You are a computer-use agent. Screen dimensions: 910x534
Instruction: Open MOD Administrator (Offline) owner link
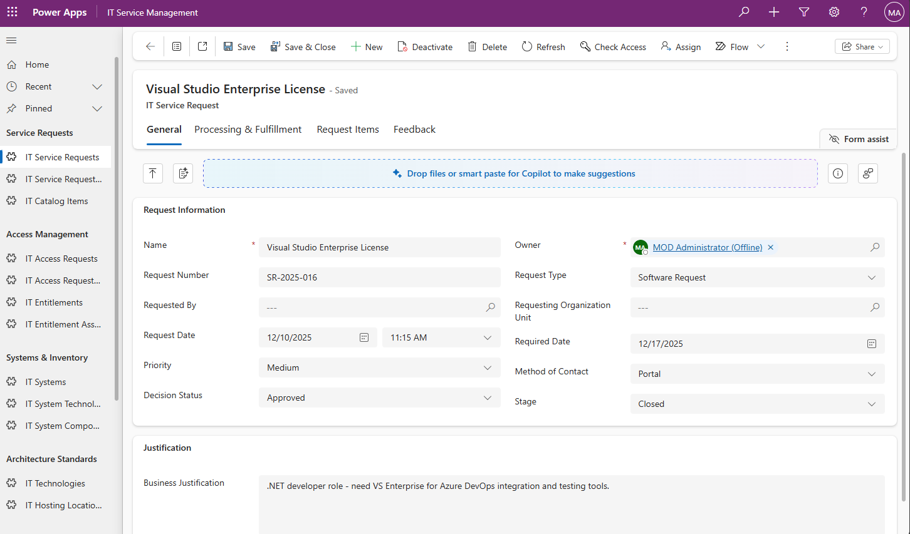(708, 247)
